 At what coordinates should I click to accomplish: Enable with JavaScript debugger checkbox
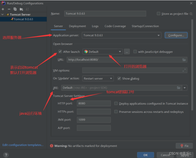135,52
